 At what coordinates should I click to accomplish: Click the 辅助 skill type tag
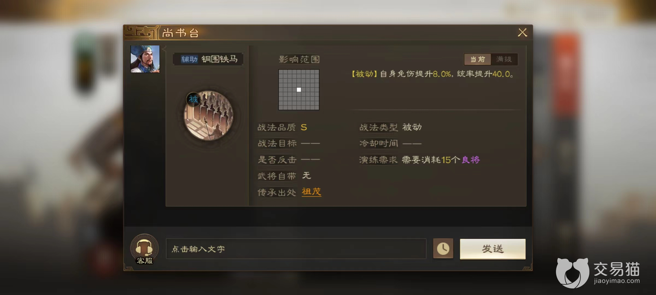coord(189,59)
